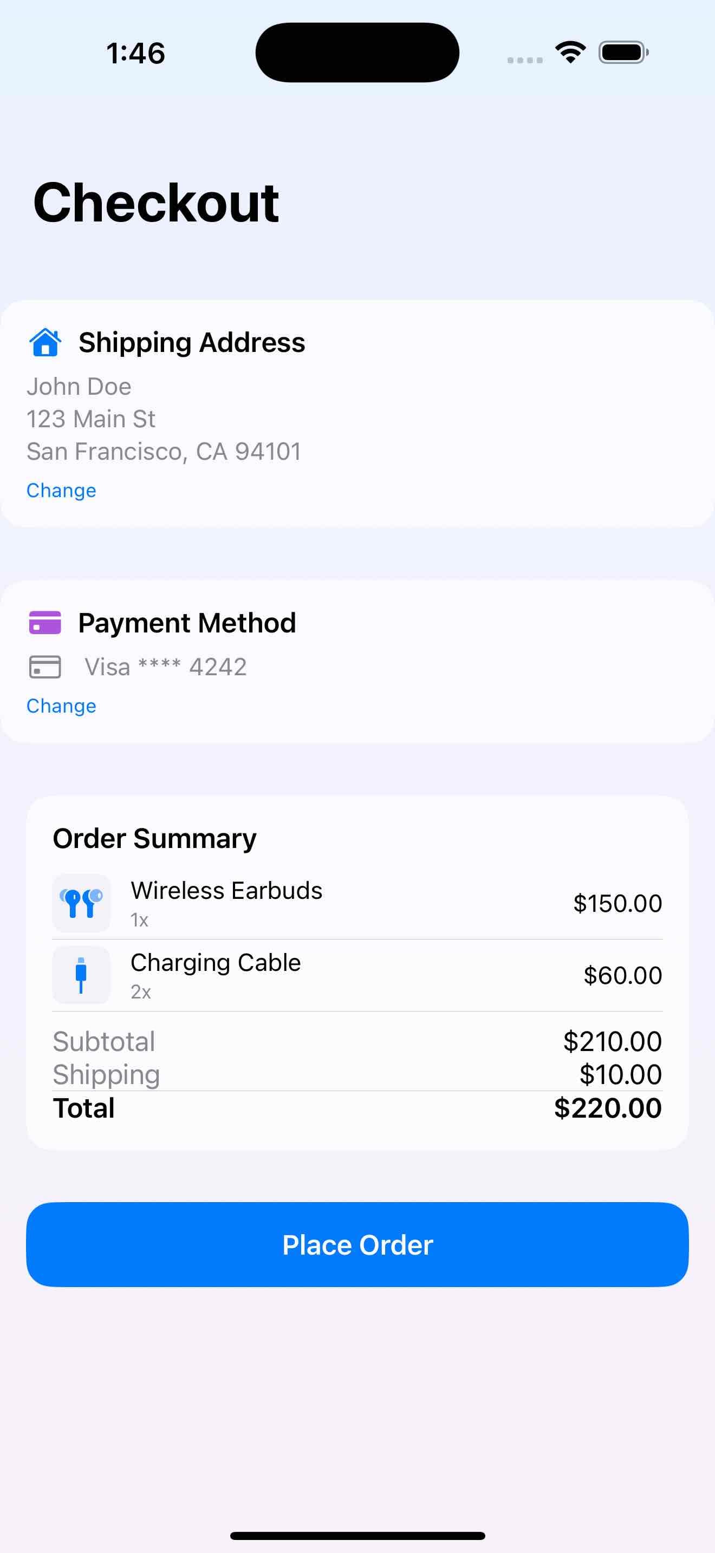715x1553 pixels.
Task: Tap the battery indicator icon
Action: coord(623,53)
